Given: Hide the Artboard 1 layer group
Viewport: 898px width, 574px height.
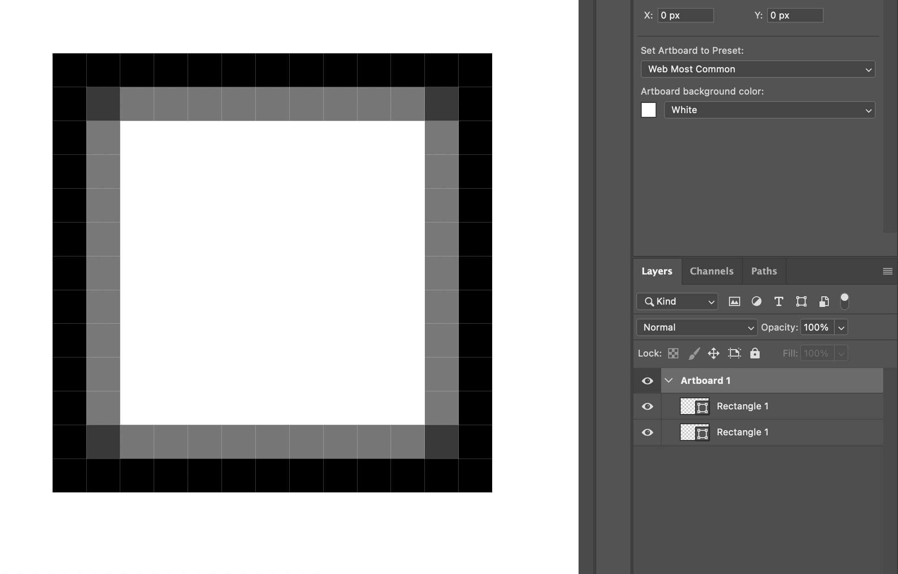Looking at the screenshot, I should point(647,381).
